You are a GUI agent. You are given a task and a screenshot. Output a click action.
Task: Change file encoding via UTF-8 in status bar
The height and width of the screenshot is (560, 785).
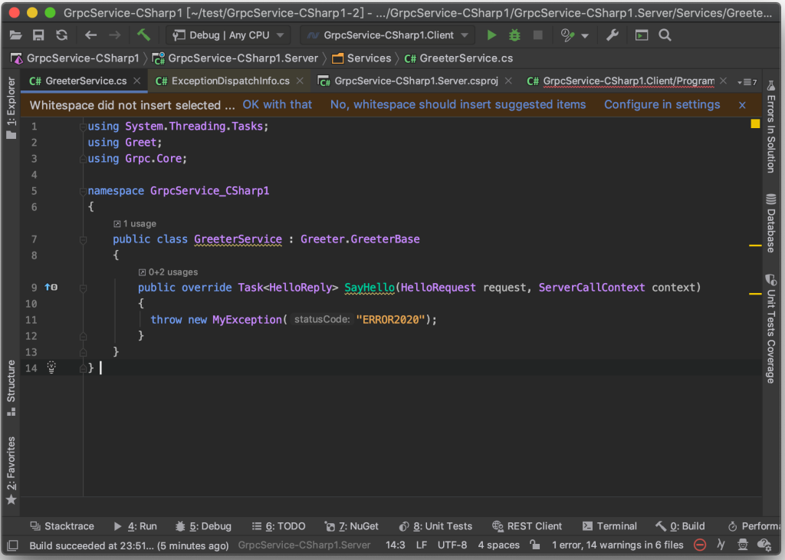coord(452,545)
